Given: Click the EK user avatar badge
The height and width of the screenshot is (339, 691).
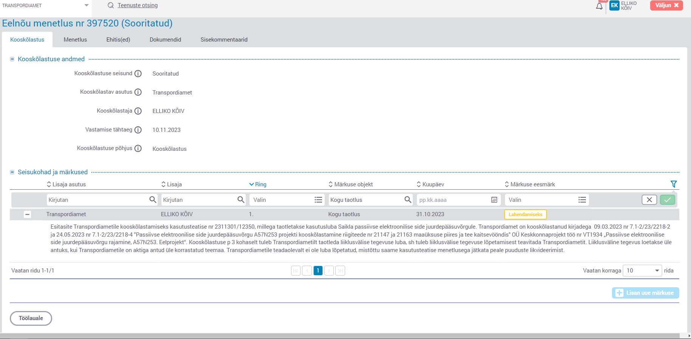Looking at the screenshot, I should pos(615,5).
